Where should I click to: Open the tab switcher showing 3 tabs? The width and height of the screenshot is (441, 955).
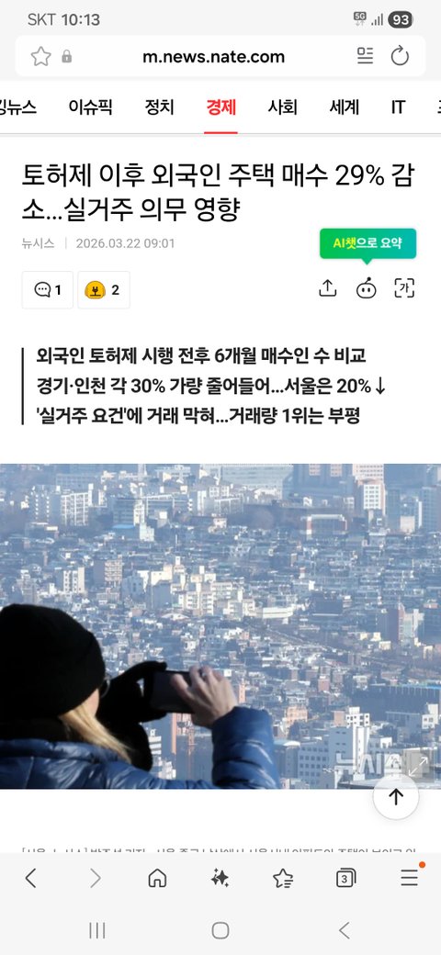[345, 878]
